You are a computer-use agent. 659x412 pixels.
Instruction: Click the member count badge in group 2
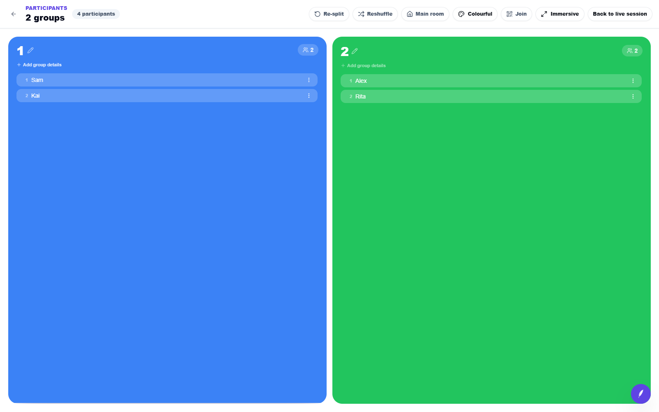click(632, 51)
